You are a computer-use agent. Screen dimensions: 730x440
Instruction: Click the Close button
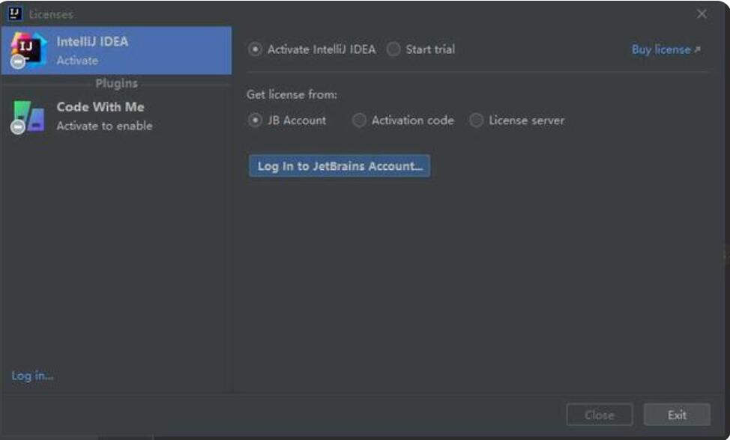[600, 415]
